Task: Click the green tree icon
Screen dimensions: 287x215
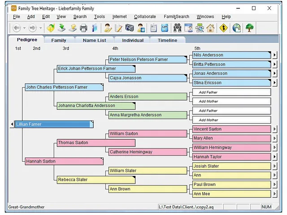Action: 249,28
